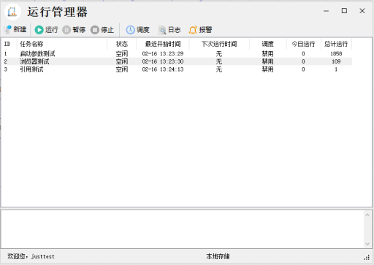Select the 引用测试 task row
This screenshot has width=374, height=265.
177,69
